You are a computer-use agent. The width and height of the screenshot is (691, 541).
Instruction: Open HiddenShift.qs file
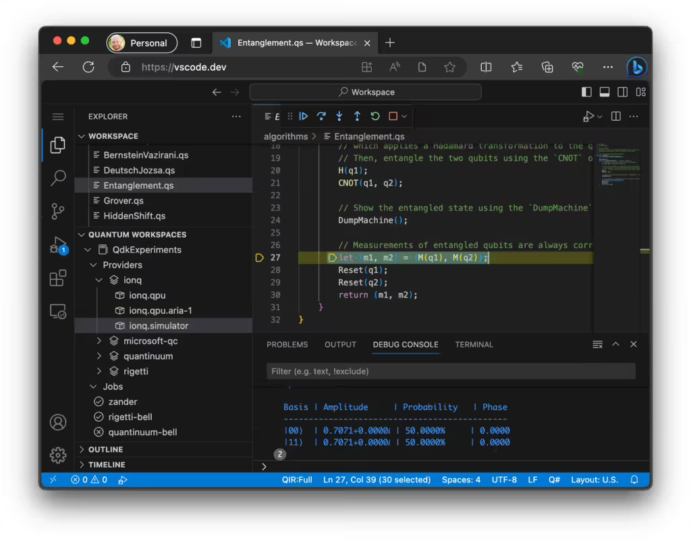pos(164,216)
